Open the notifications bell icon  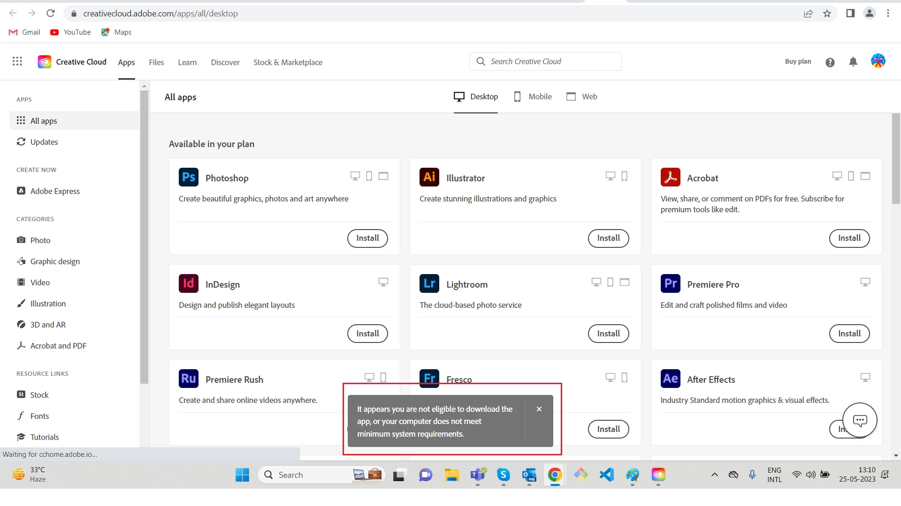coord(853,62)
